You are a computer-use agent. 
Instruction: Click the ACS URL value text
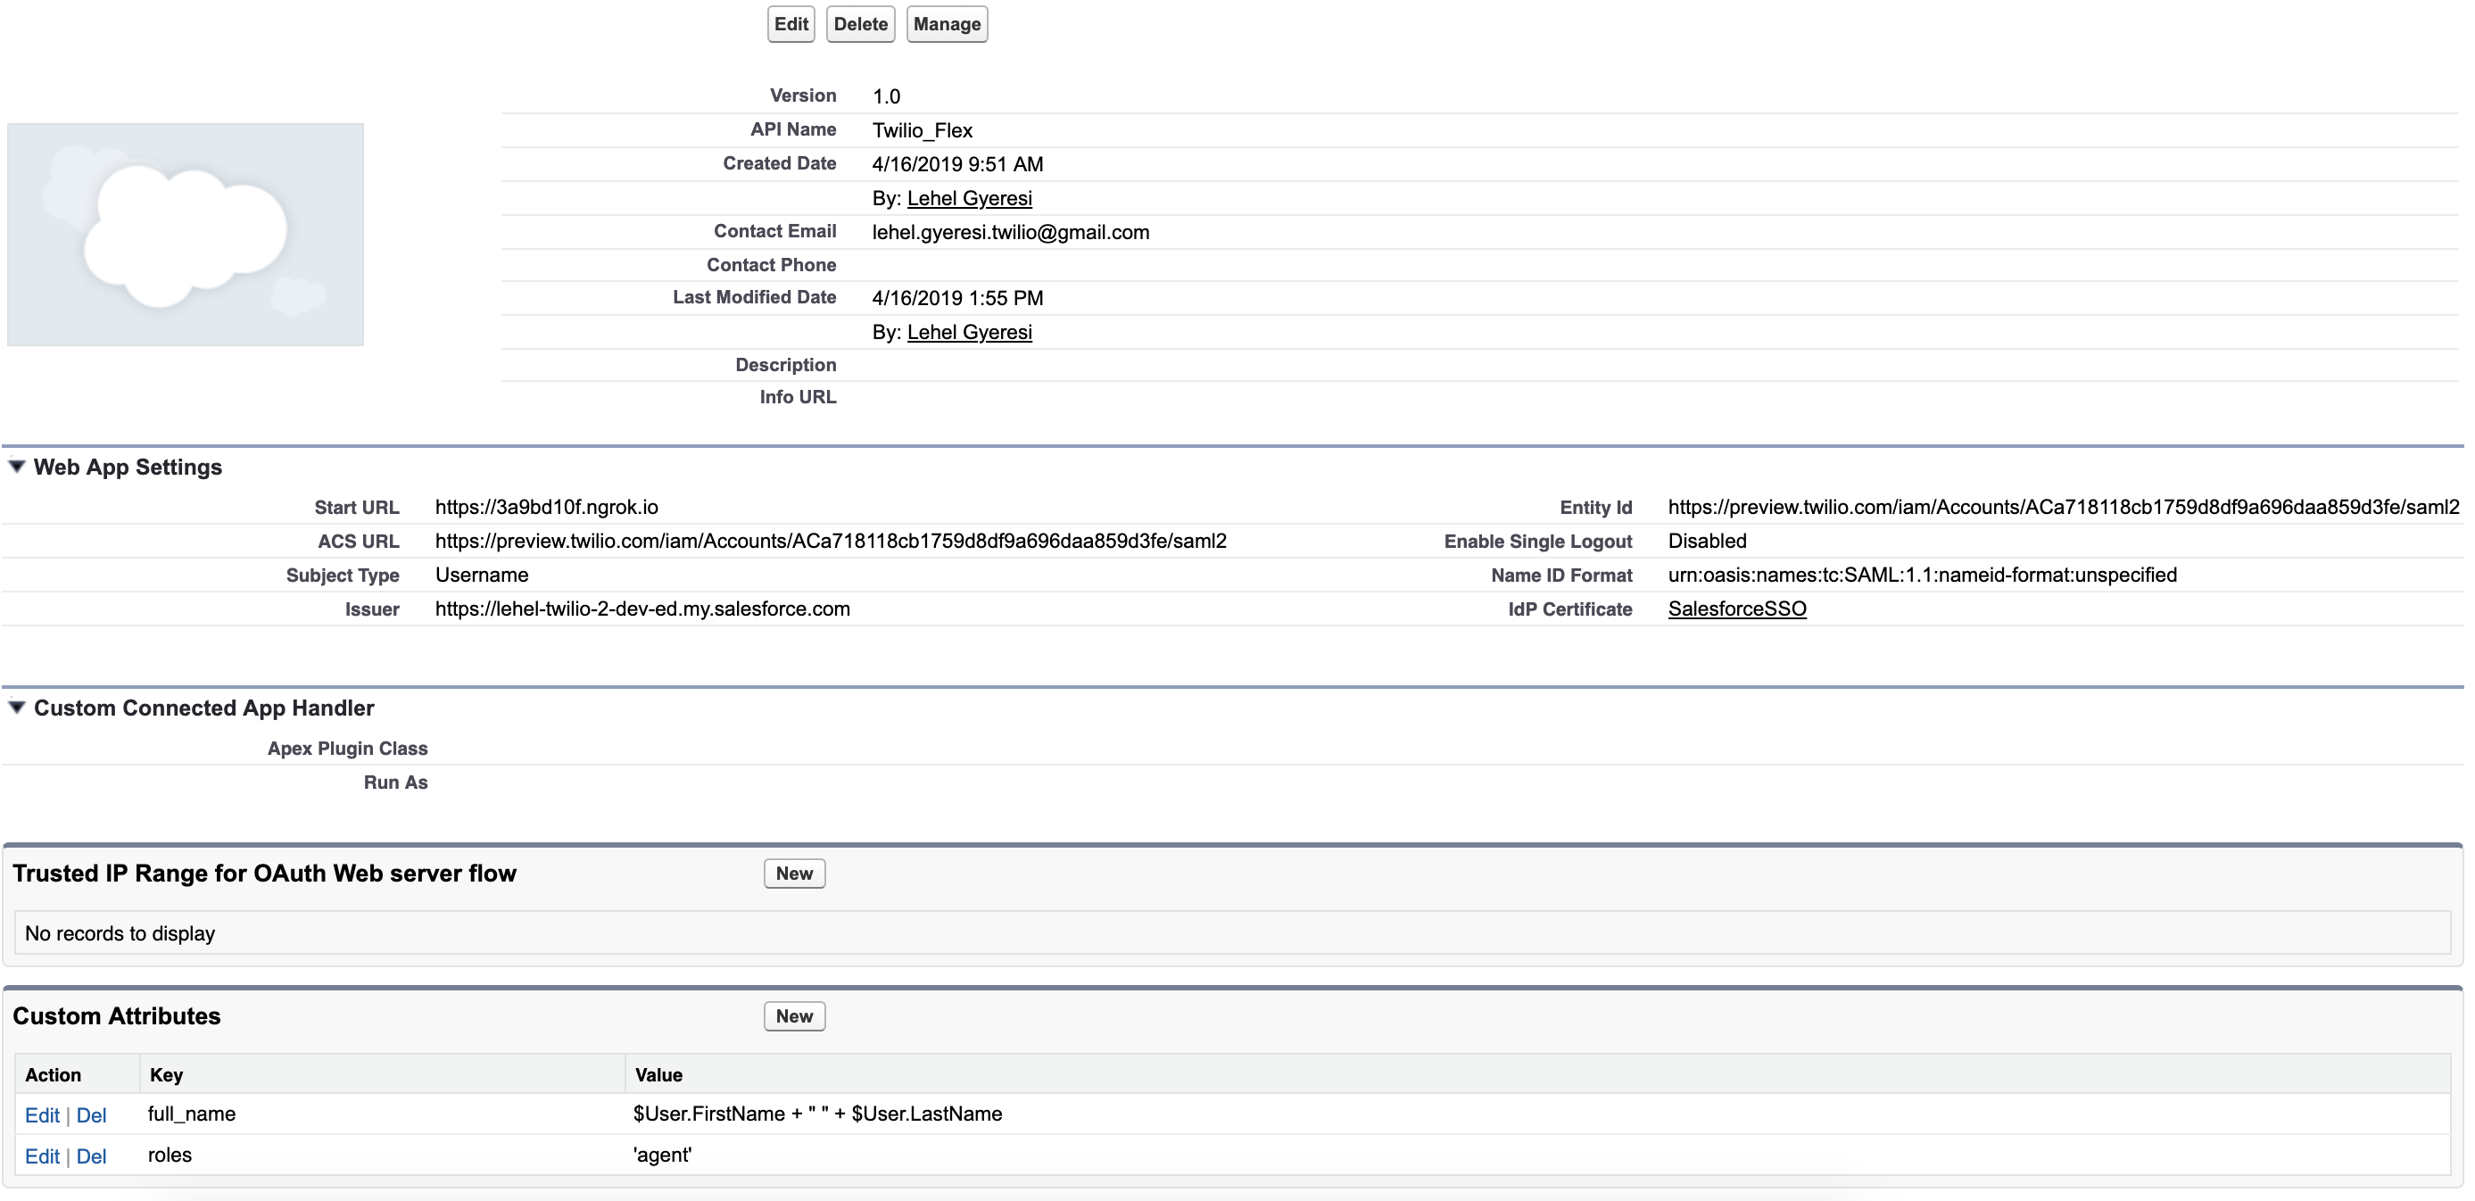tap(830, 541)
